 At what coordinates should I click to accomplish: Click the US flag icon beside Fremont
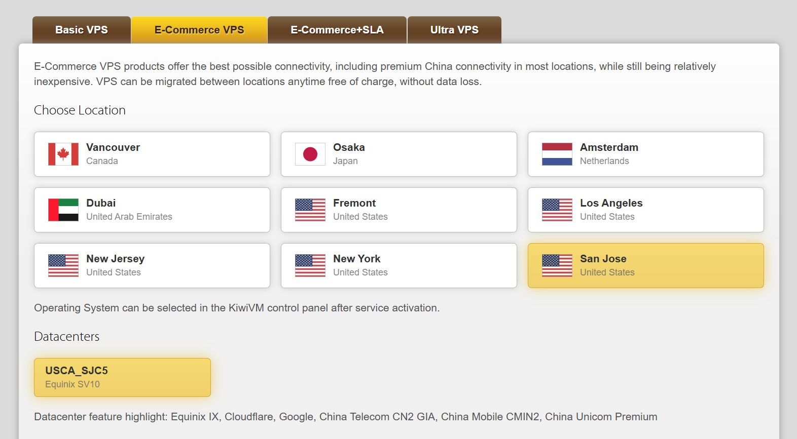click(310, 210)
